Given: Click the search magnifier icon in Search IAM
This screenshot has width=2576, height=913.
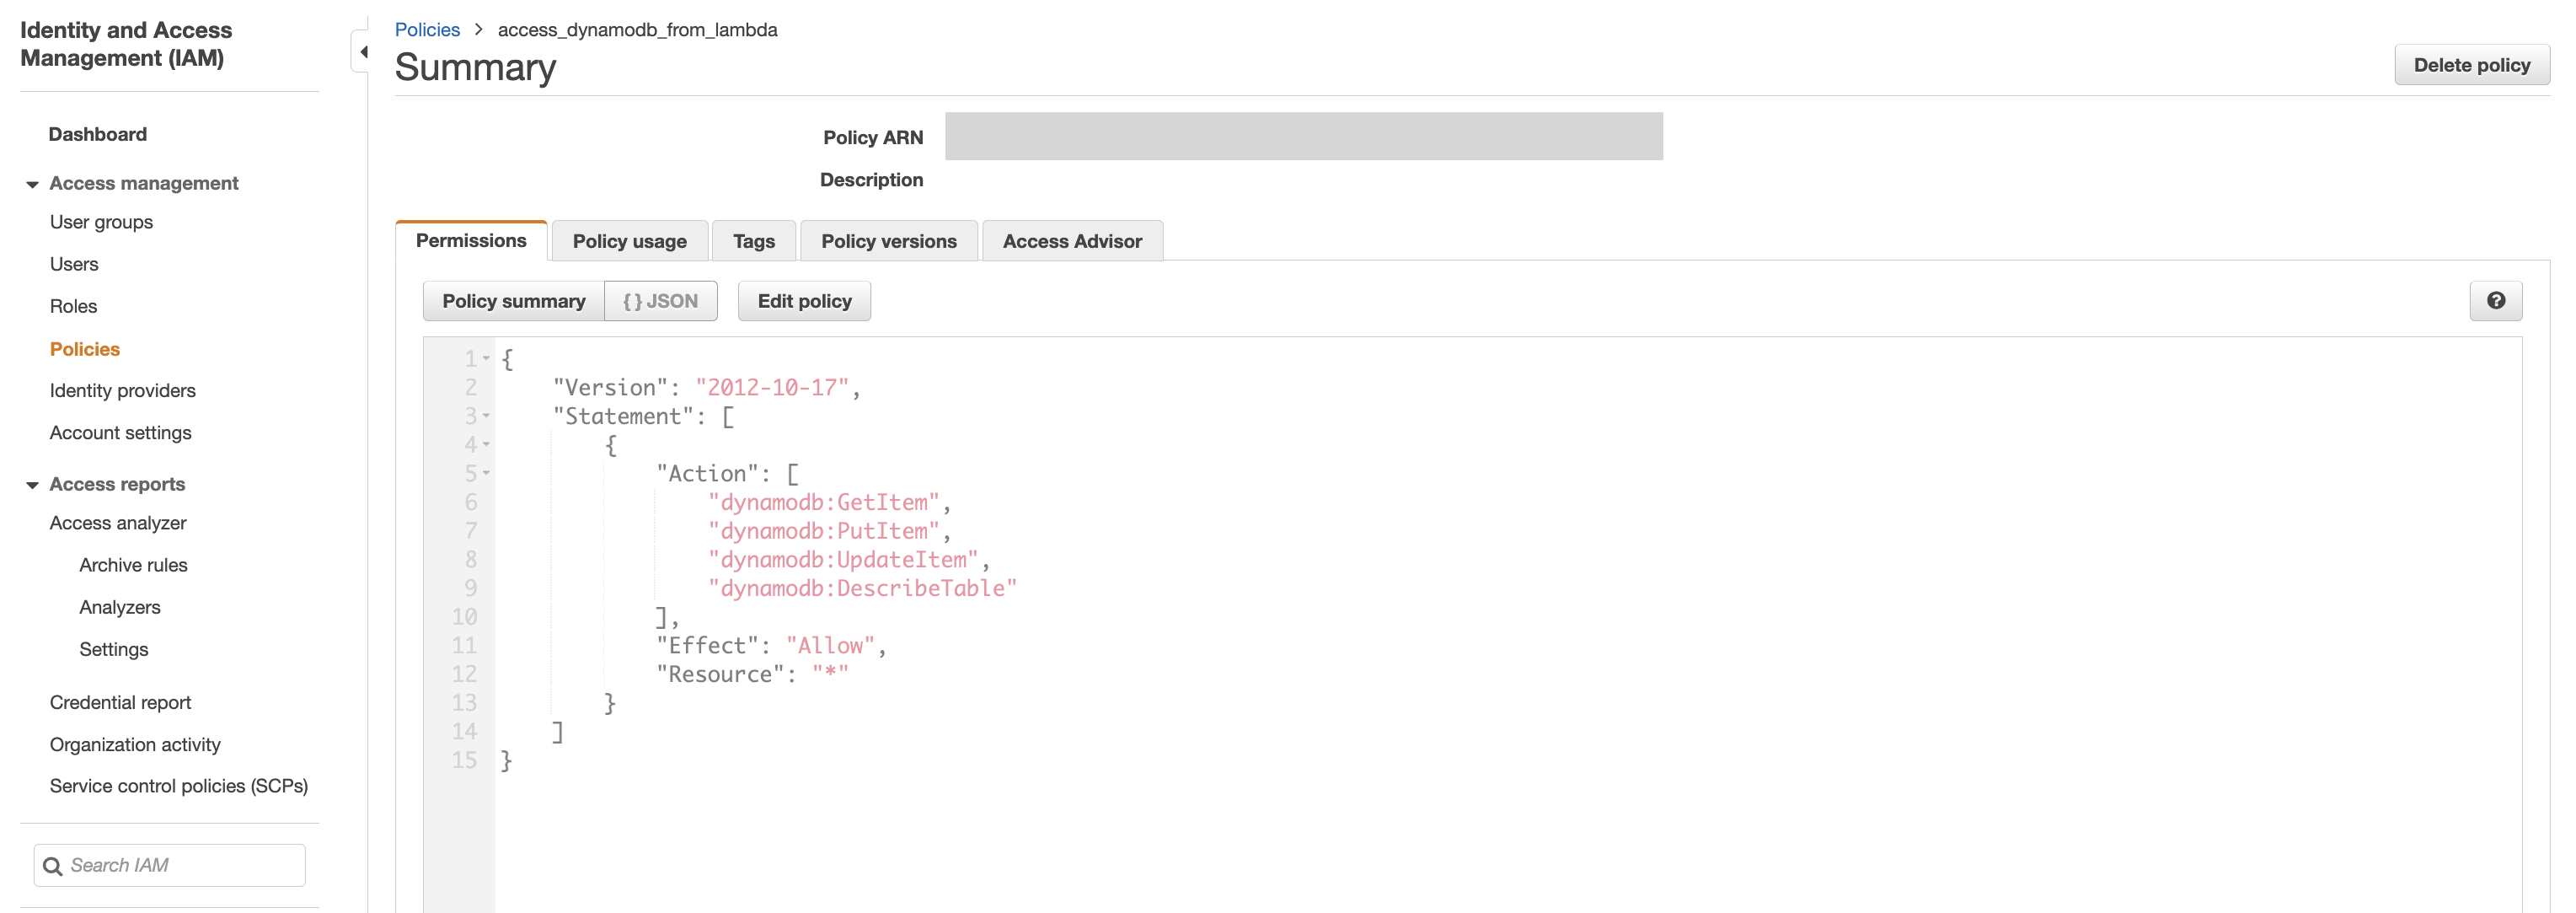Looking at the screenshot, I should coord(53,866).
